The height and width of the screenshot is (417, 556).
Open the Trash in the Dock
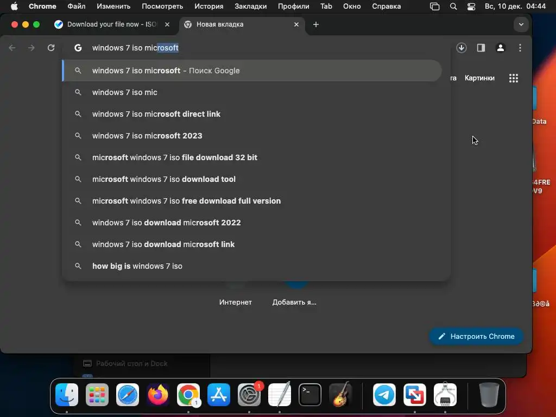(489, 395)
